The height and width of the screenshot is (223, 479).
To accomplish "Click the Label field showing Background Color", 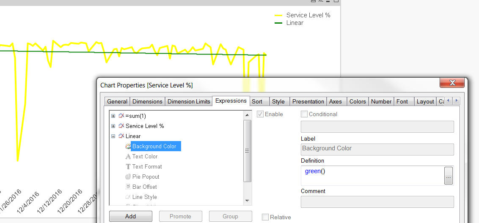I will click(377, 150).
